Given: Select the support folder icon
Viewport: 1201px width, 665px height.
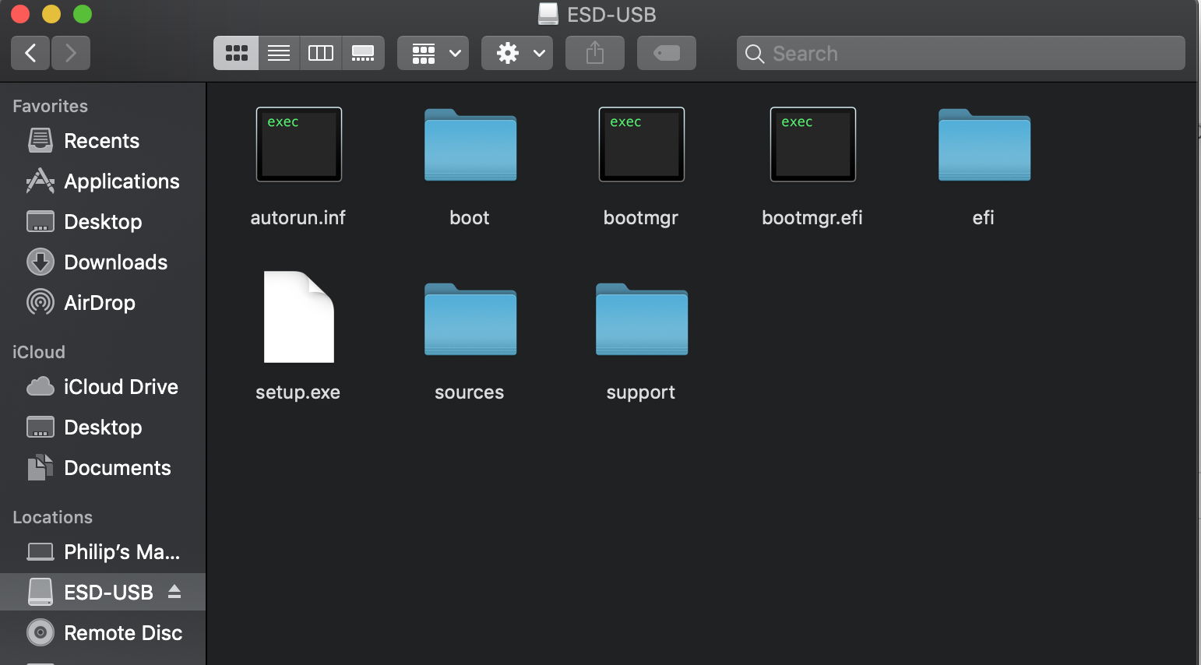Looking at the screenshot, I should [642, 319].
